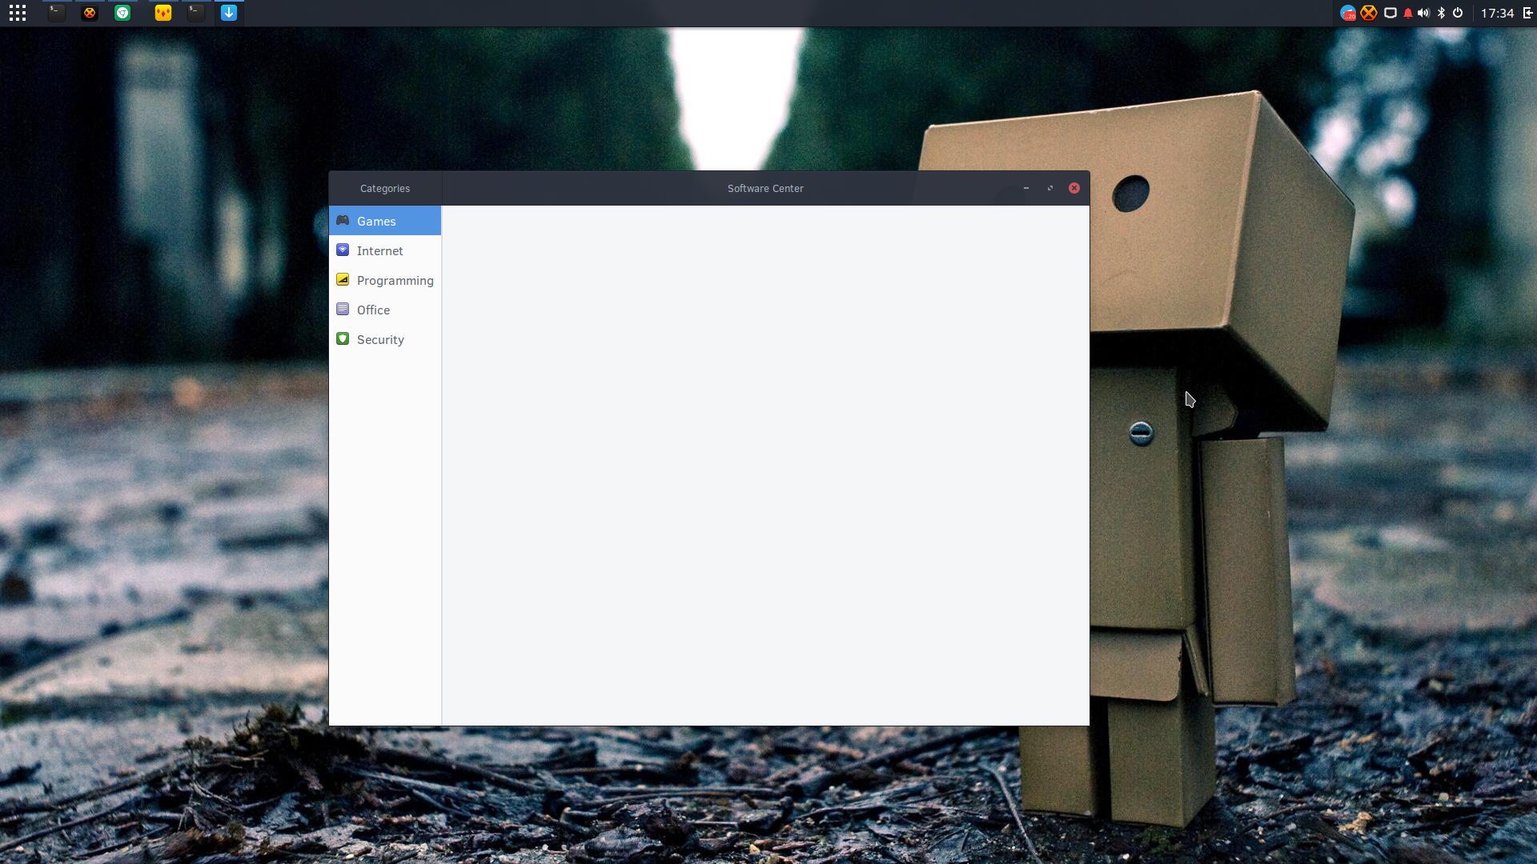Click the orange HexChat system tray icon
Image resolution: width=1537 pixels, height=864 pixels.
coord(1369,13)
